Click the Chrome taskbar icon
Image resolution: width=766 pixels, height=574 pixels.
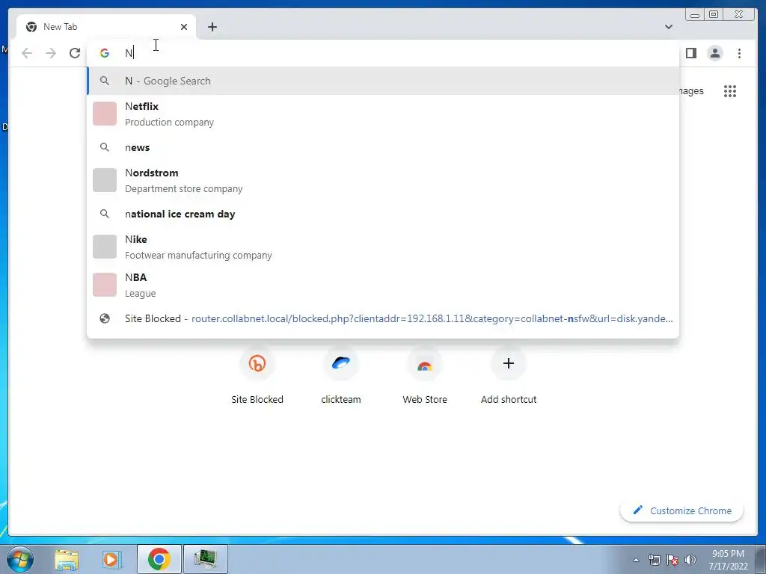(x=159, y=559)
